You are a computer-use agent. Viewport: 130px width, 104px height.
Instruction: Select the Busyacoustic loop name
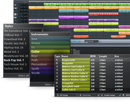69,60
